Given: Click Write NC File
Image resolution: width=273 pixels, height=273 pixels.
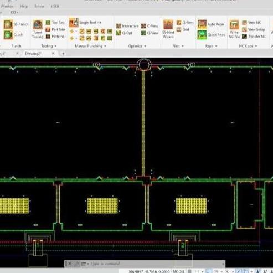Looking at the screenshot, I should click(x=234, y=29).
